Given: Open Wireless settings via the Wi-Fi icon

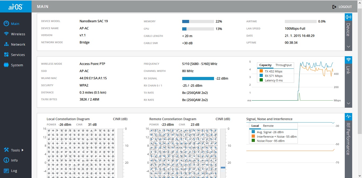Looking at the screenshot, I should [6, 34].
